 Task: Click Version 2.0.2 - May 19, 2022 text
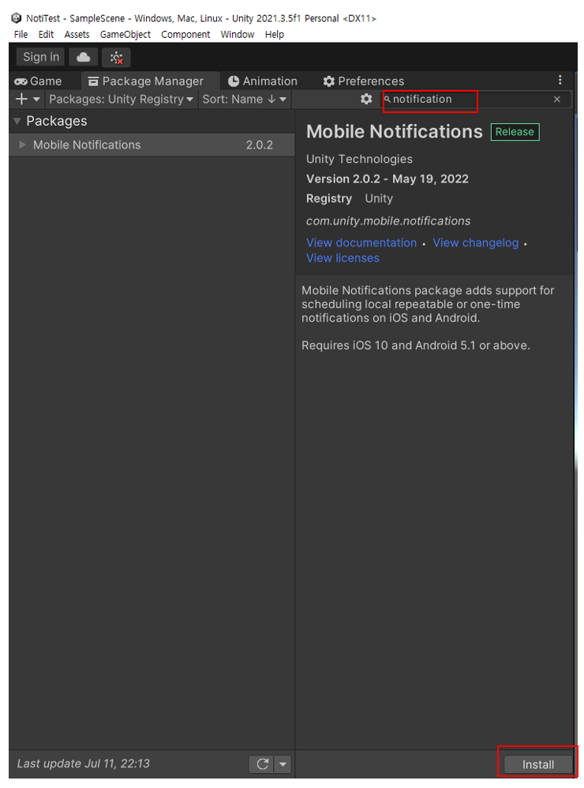pos(387,179)
